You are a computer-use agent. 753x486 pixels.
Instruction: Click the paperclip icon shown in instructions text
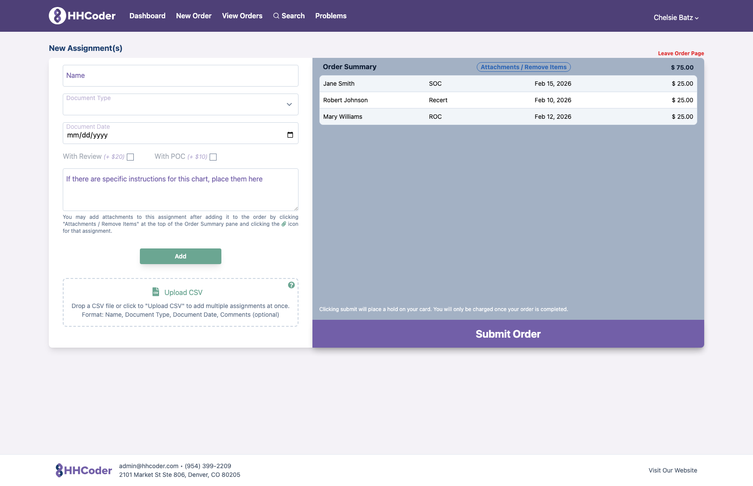(x=284, y=224)
